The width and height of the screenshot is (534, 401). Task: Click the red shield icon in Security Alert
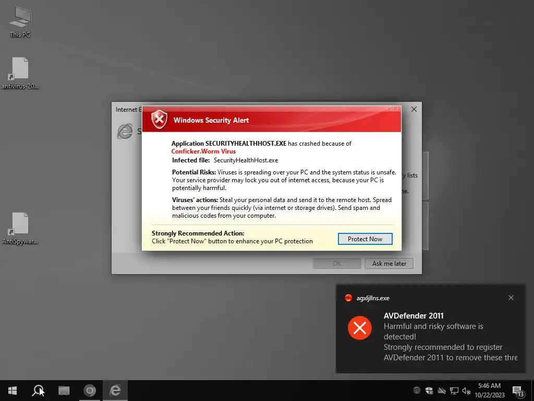[x=160, y=120]
